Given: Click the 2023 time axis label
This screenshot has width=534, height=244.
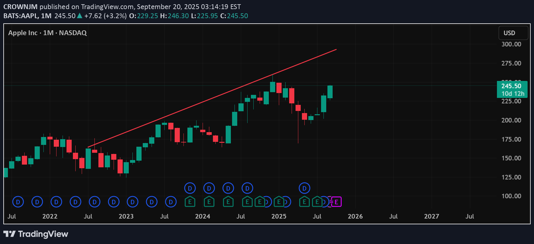Looking at the screenshot, I should coord(126,216).
